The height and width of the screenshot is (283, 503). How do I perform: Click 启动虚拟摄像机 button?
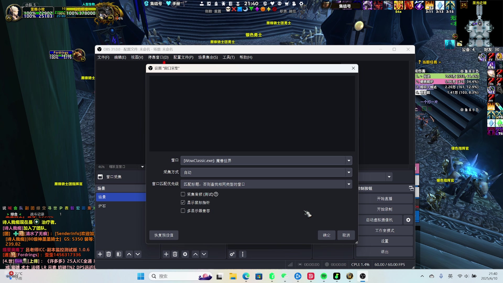pos(379,220)
